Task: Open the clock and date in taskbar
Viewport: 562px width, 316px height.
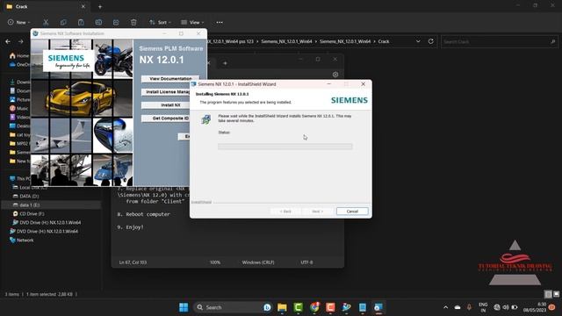Action: coord(535,307)
